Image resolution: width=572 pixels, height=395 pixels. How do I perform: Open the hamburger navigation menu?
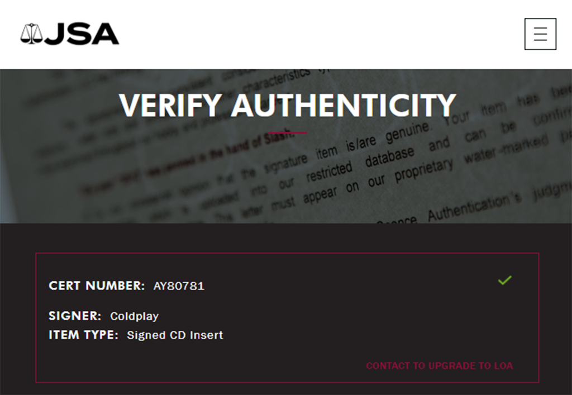pyautogui.click(x=540, y=34)
